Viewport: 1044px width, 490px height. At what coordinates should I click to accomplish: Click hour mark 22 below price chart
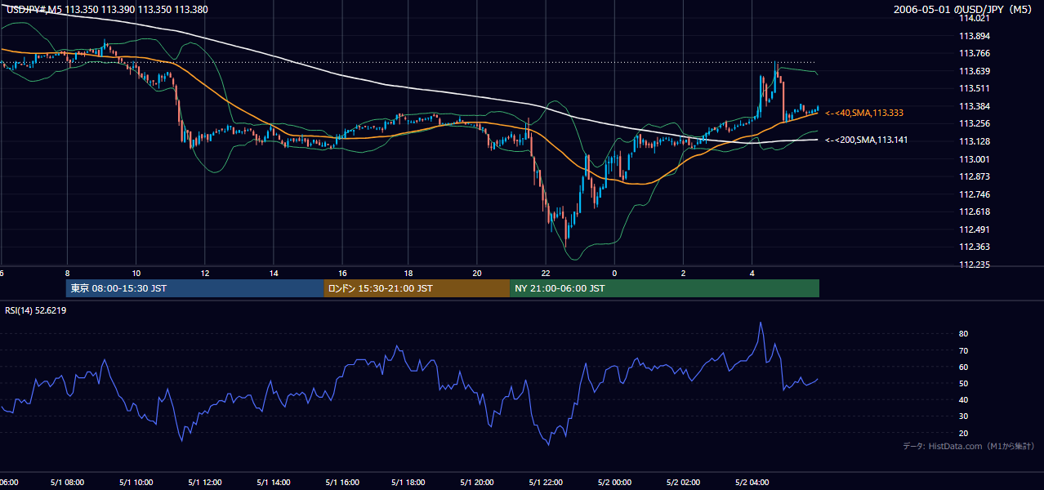point(547,274)
